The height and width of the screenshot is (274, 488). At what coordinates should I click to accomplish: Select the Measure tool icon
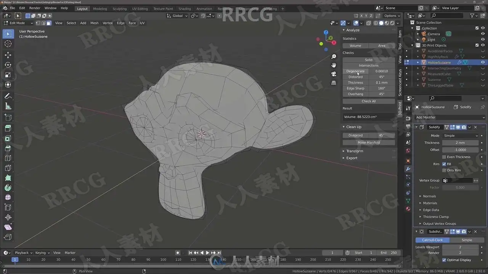point(8,106)
